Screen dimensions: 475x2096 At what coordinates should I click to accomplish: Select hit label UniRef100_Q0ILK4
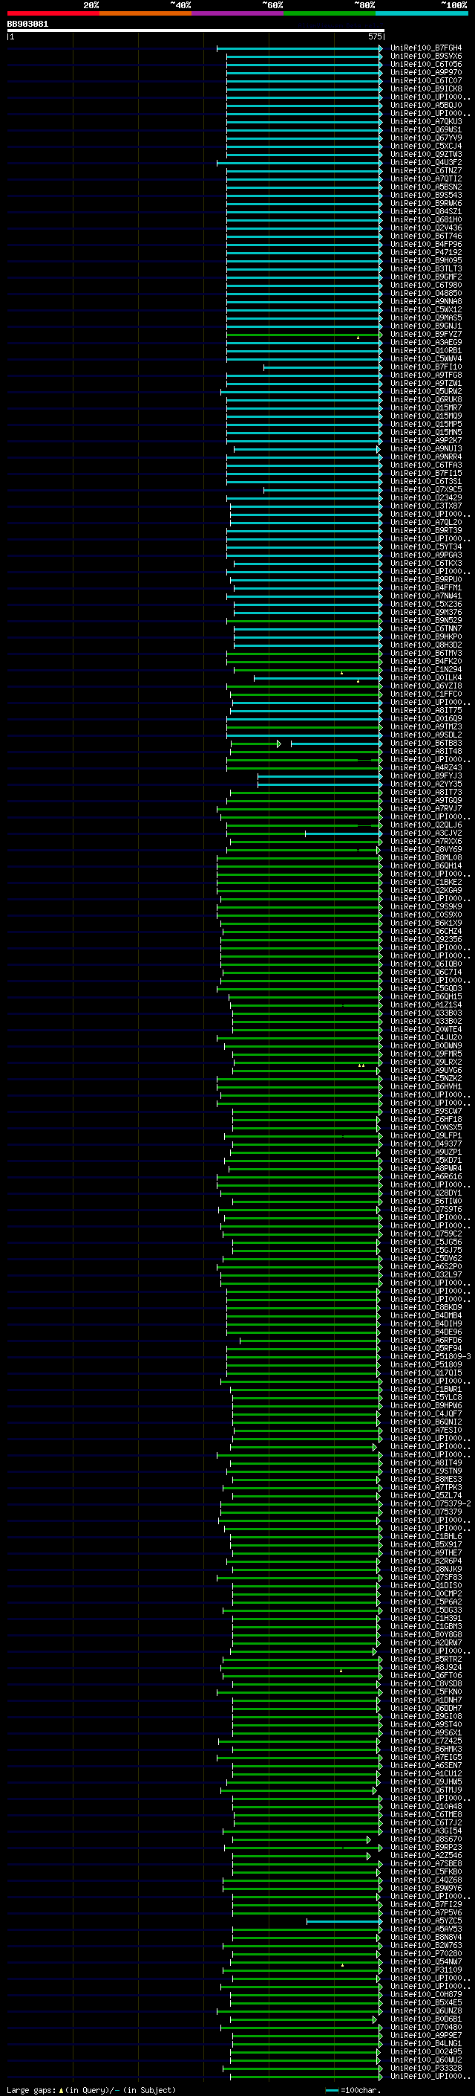click(x=426, y=677)
